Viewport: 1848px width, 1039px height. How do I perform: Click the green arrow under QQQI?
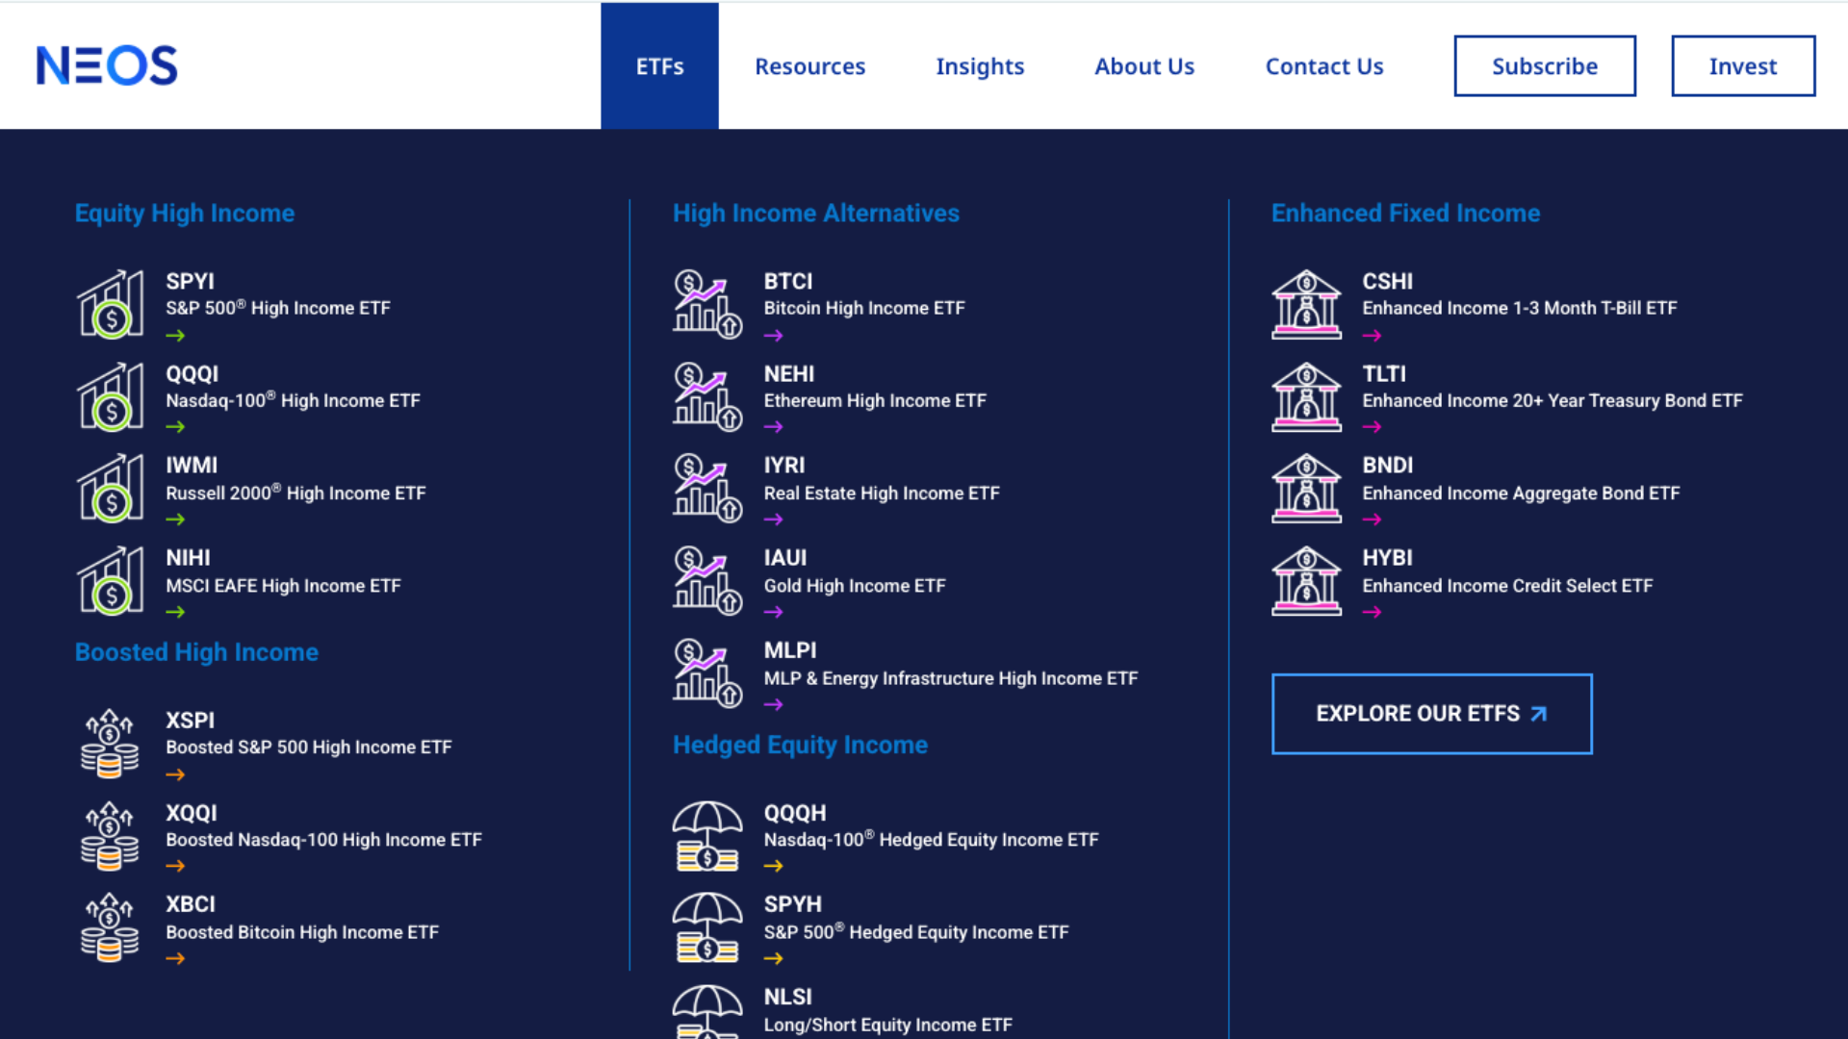point(175,427)
